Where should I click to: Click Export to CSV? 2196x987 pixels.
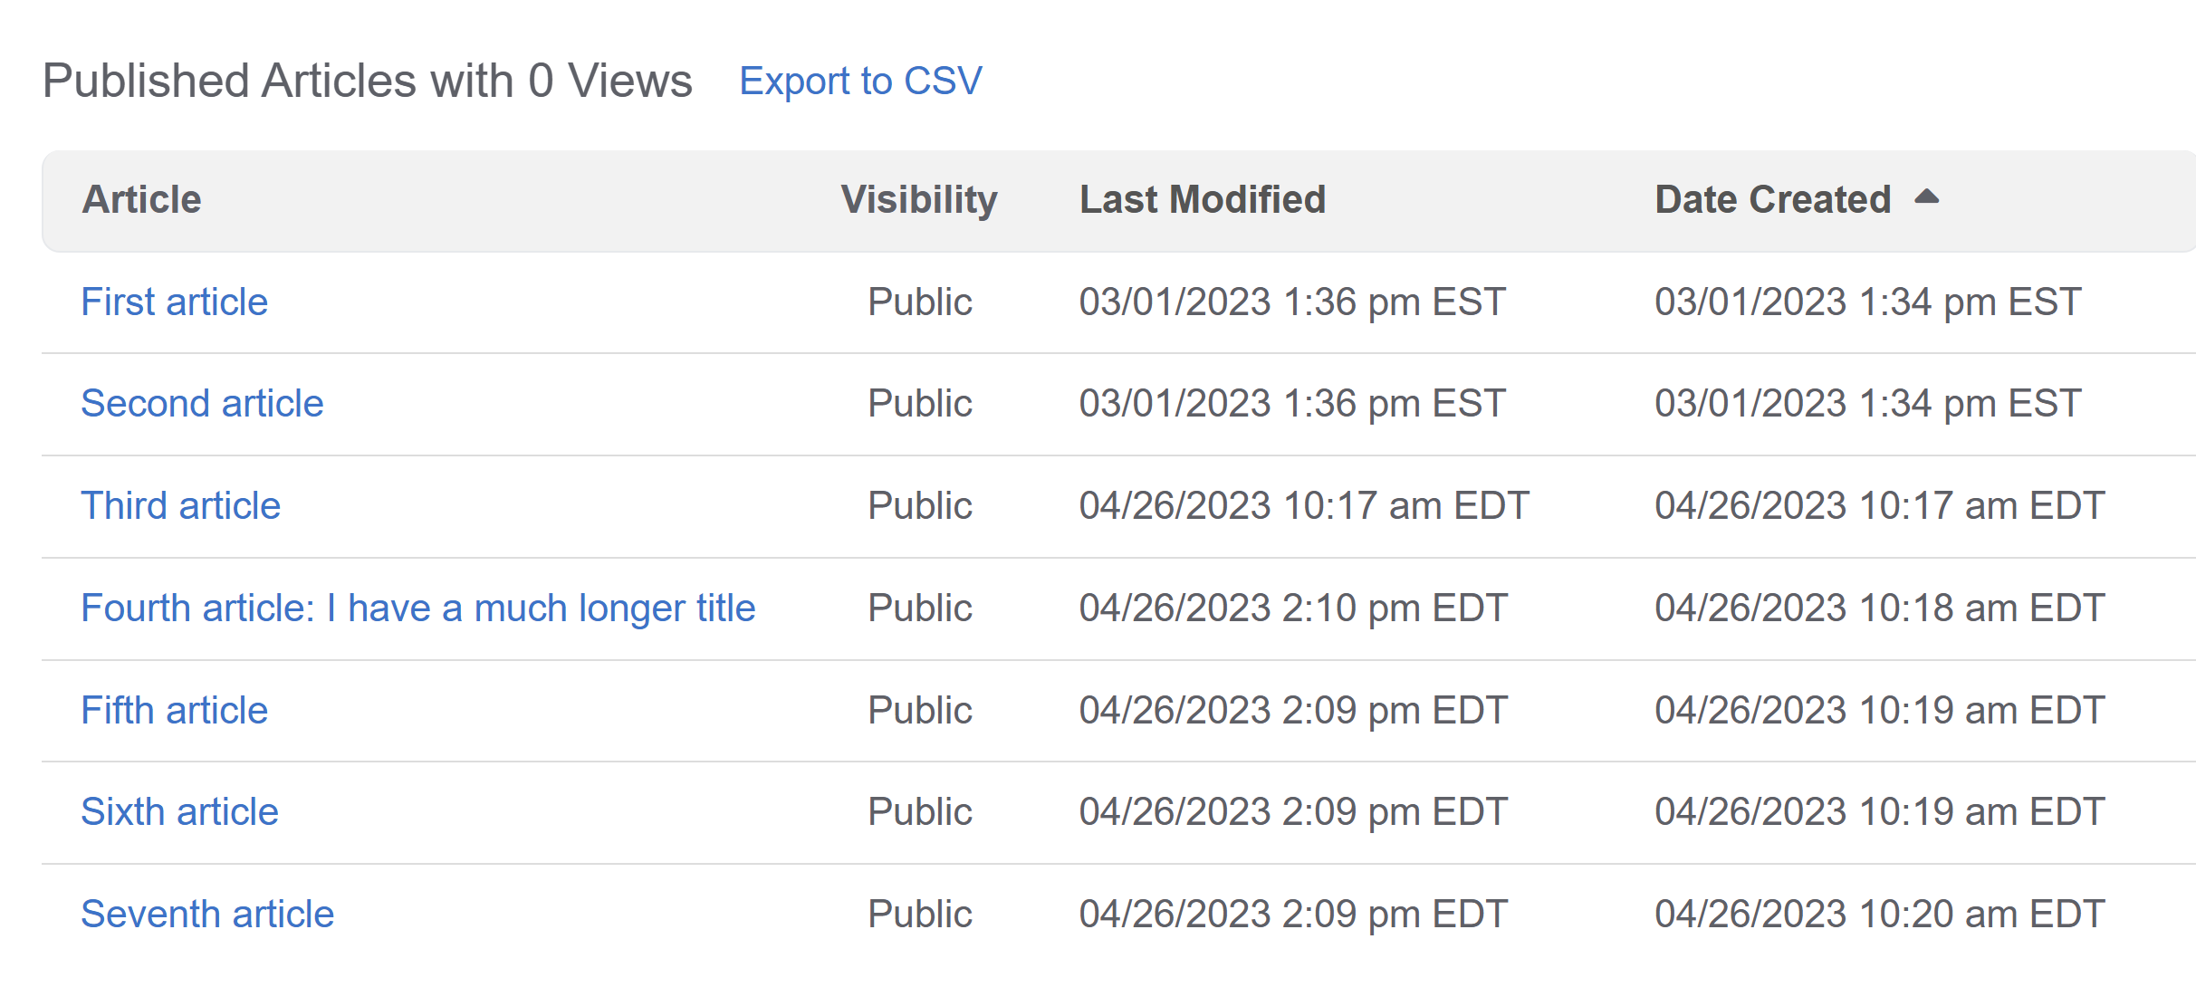(x=860, y=81)
